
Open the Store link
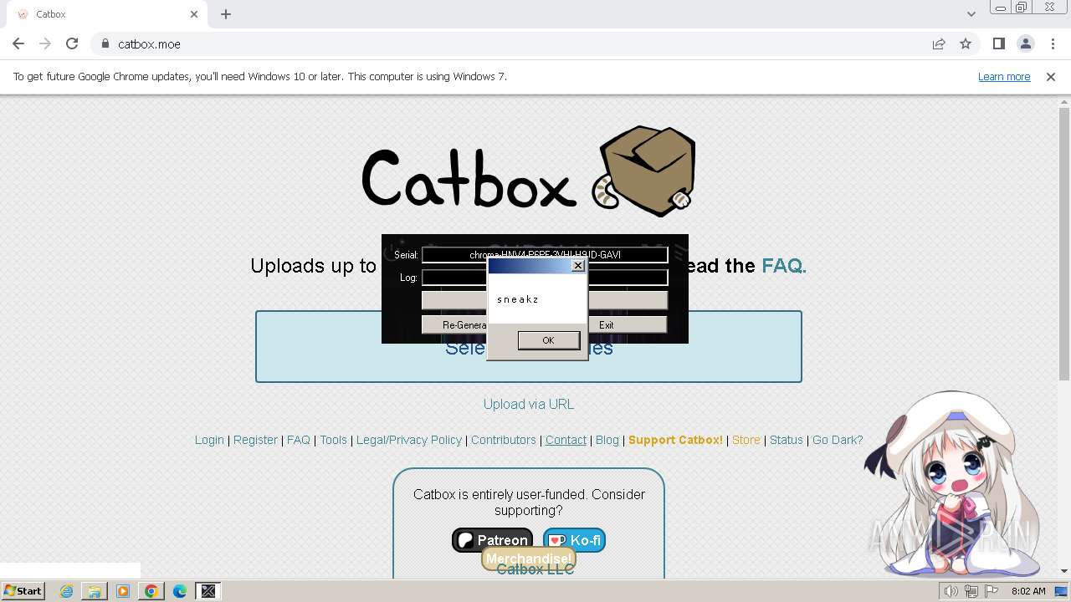point(746,440)
